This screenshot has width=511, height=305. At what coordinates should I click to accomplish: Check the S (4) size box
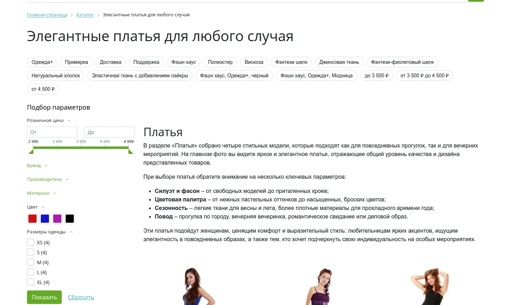(31, 252)
